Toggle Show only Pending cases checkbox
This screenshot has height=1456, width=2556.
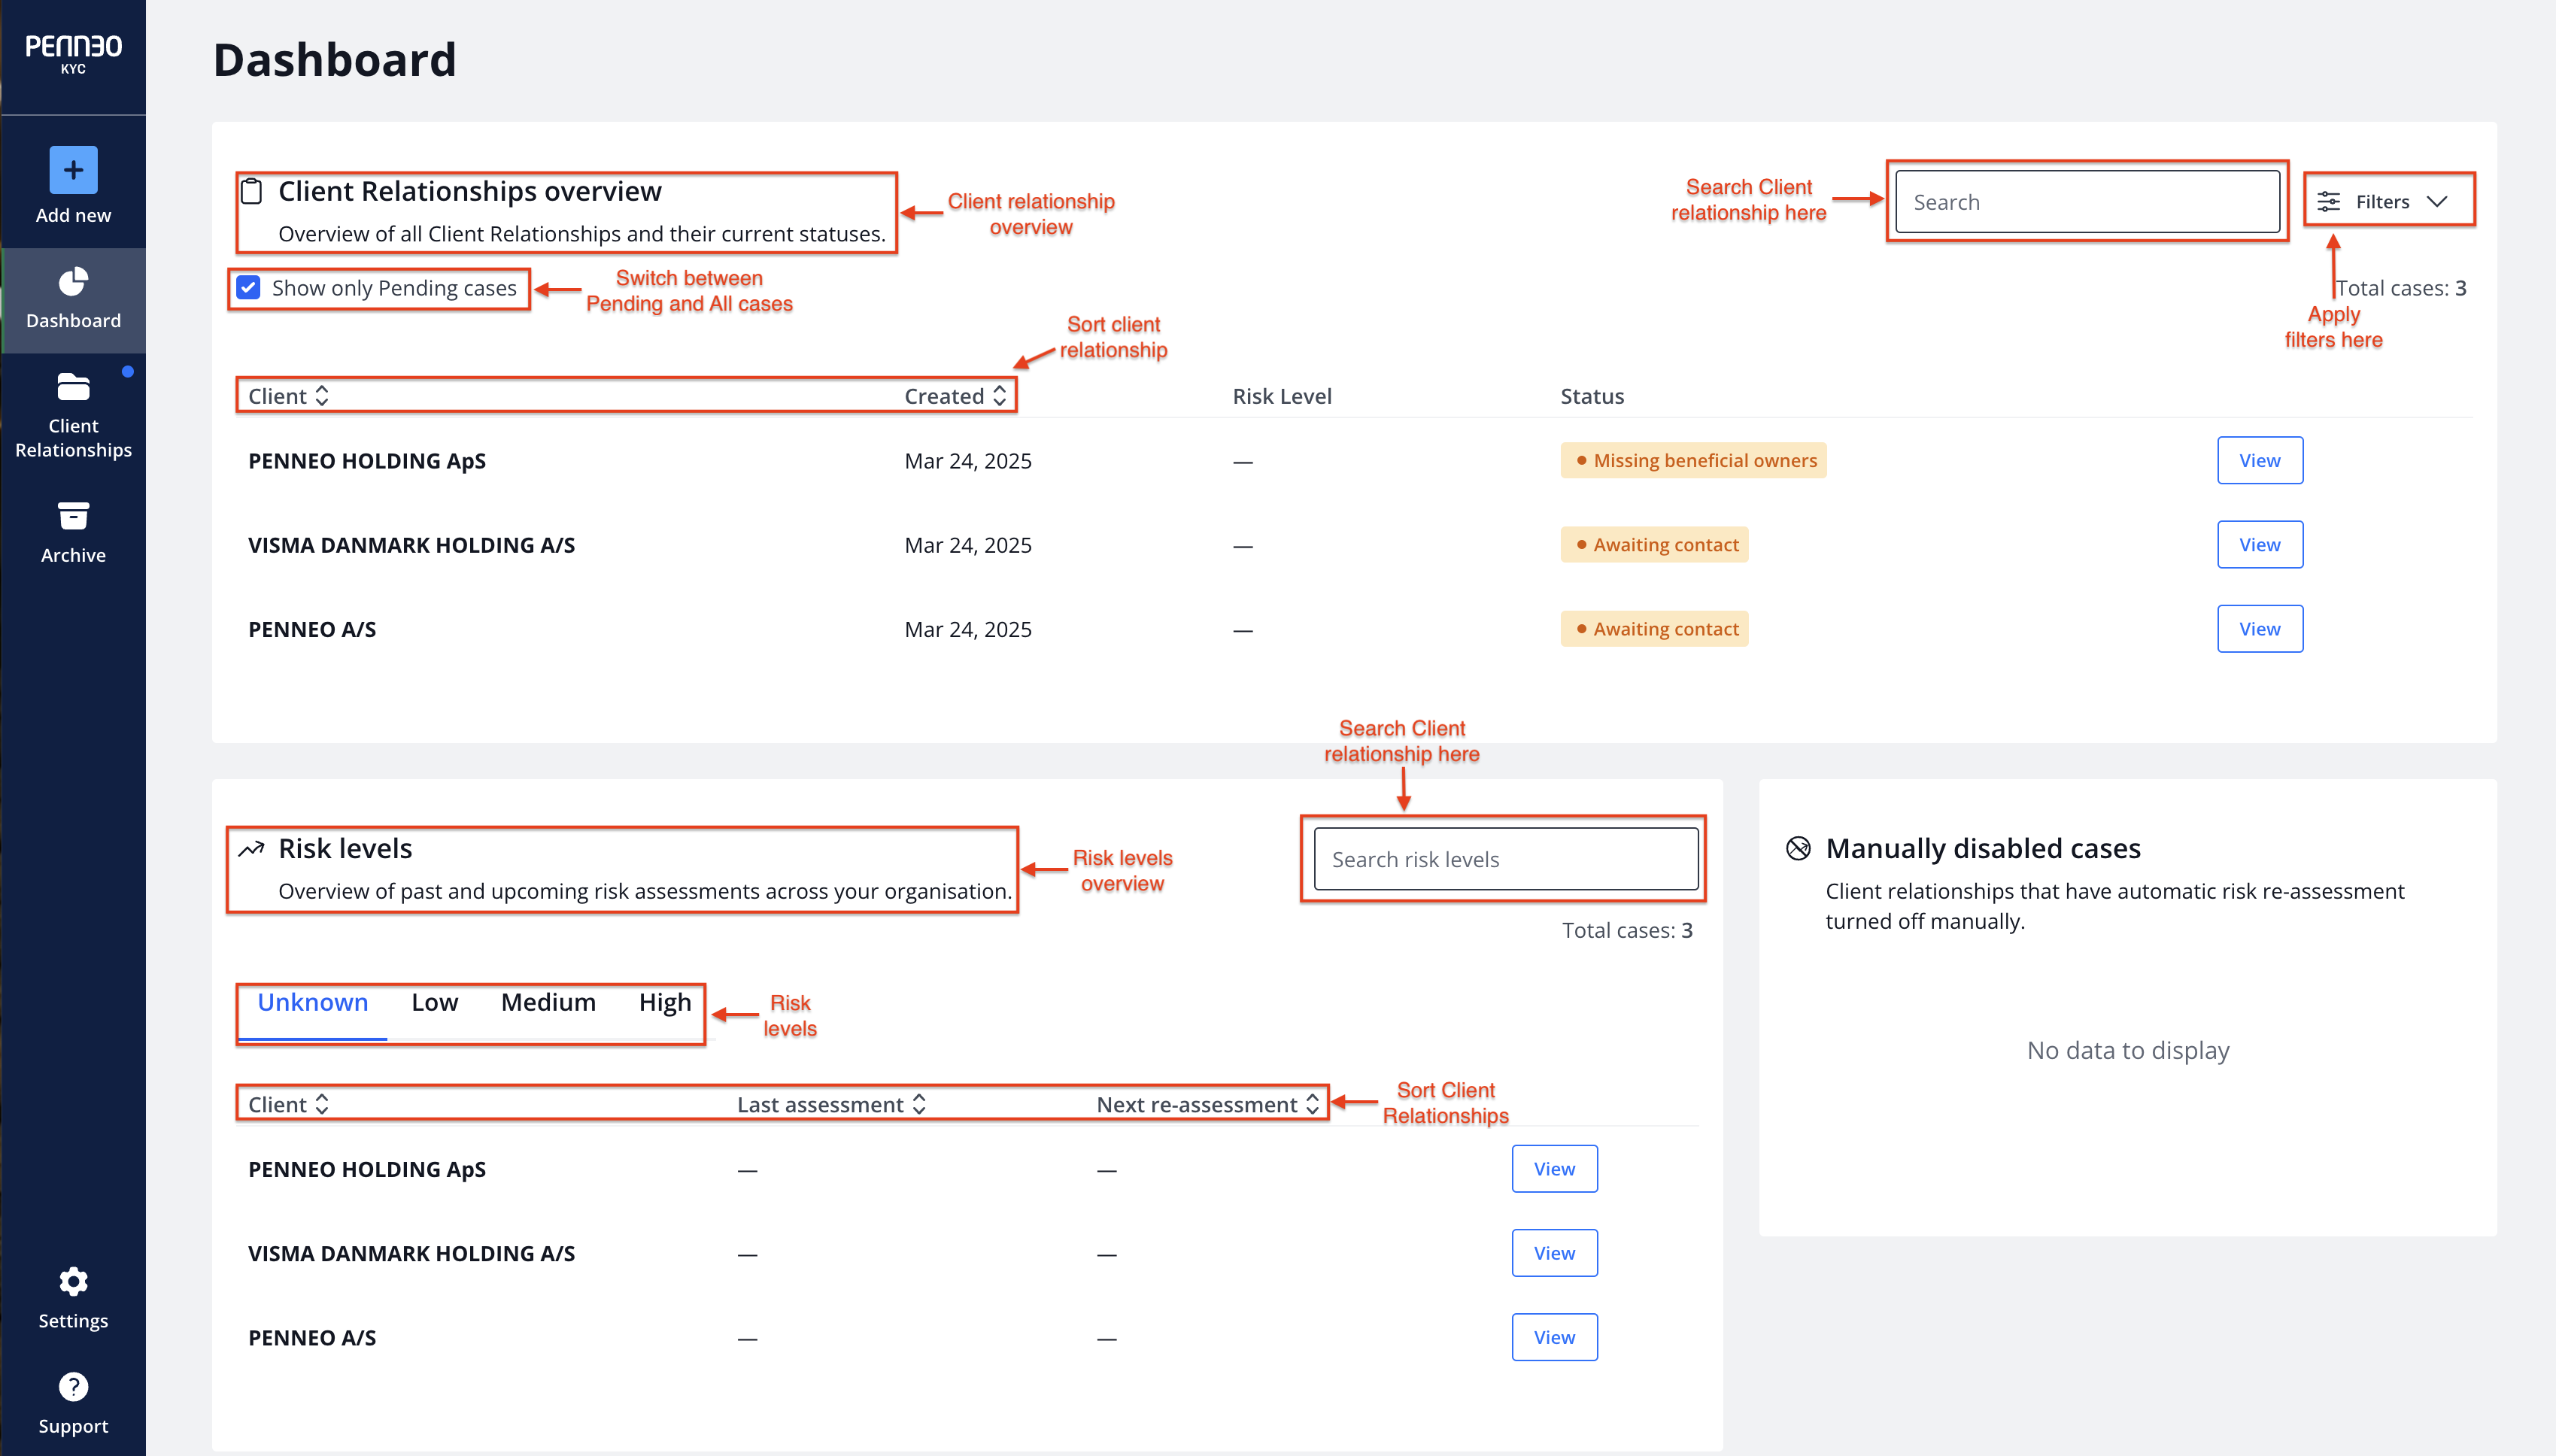click(x=248, y=288)
